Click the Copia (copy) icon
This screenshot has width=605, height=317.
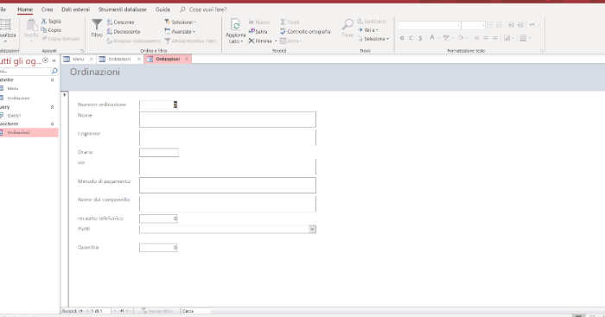(x=43, y=29)
